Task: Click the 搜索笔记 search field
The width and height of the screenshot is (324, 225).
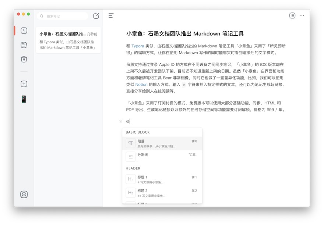Action: [x=62, y=16]
